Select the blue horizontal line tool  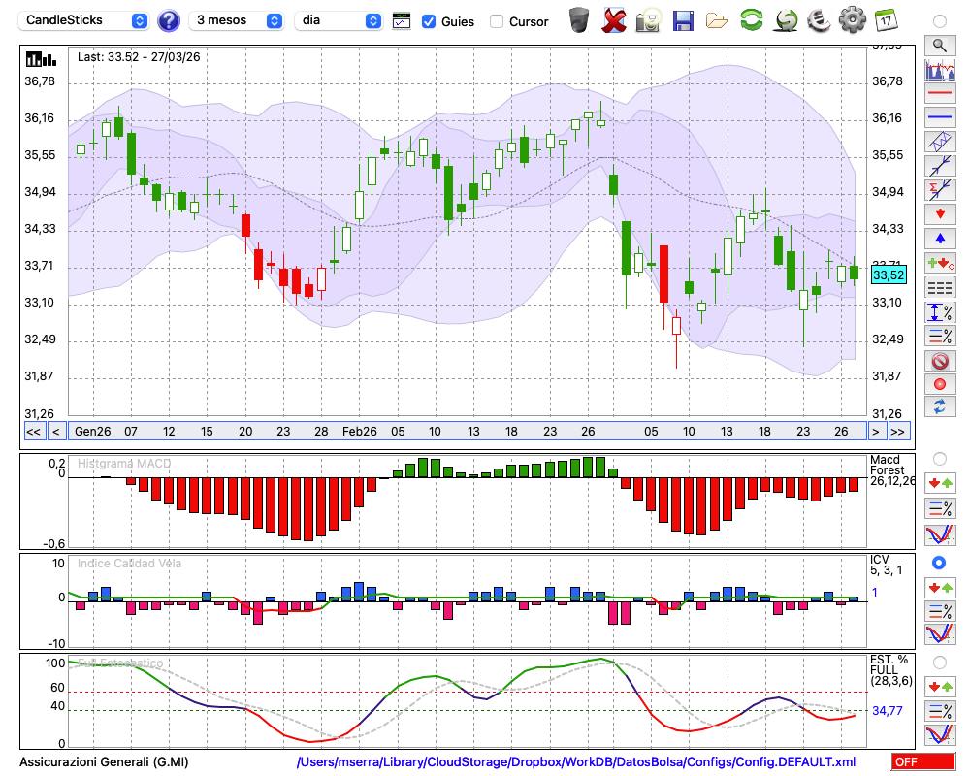[x=940, y=117]
